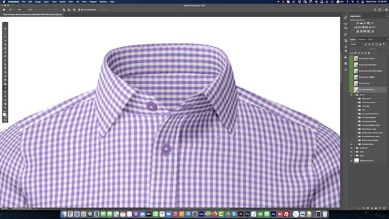Add a Hue/Saturation adjustment

pyautogui.click(x=355, y=27)
